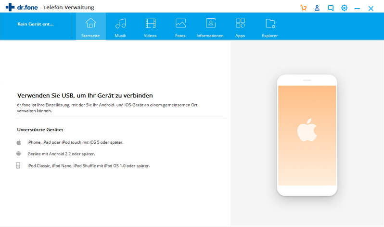Open the Informationen tab
This screenshot has width=384, height=227.
coord(210,26)
